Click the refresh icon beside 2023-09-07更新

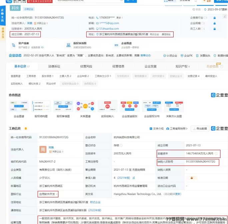point(205,9)
